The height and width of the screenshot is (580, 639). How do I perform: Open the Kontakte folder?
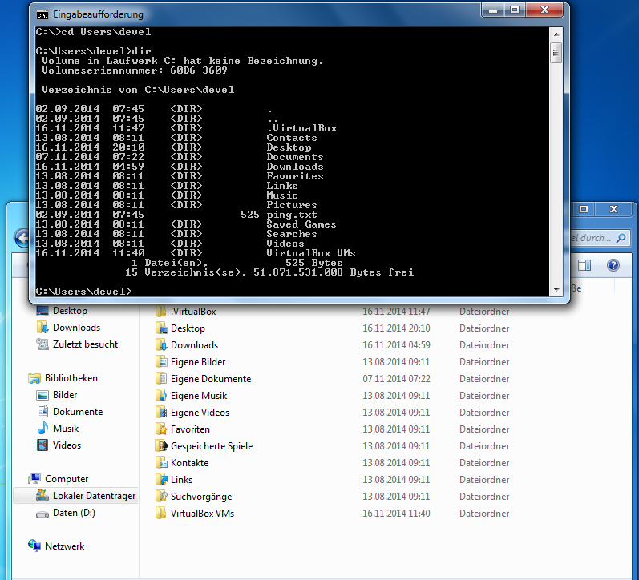[x=189, y=463]
